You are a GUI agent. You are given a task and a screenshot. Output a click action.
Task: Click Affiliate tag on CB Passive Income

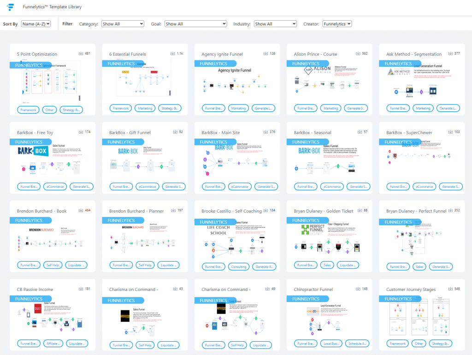(x=53, y=343)
